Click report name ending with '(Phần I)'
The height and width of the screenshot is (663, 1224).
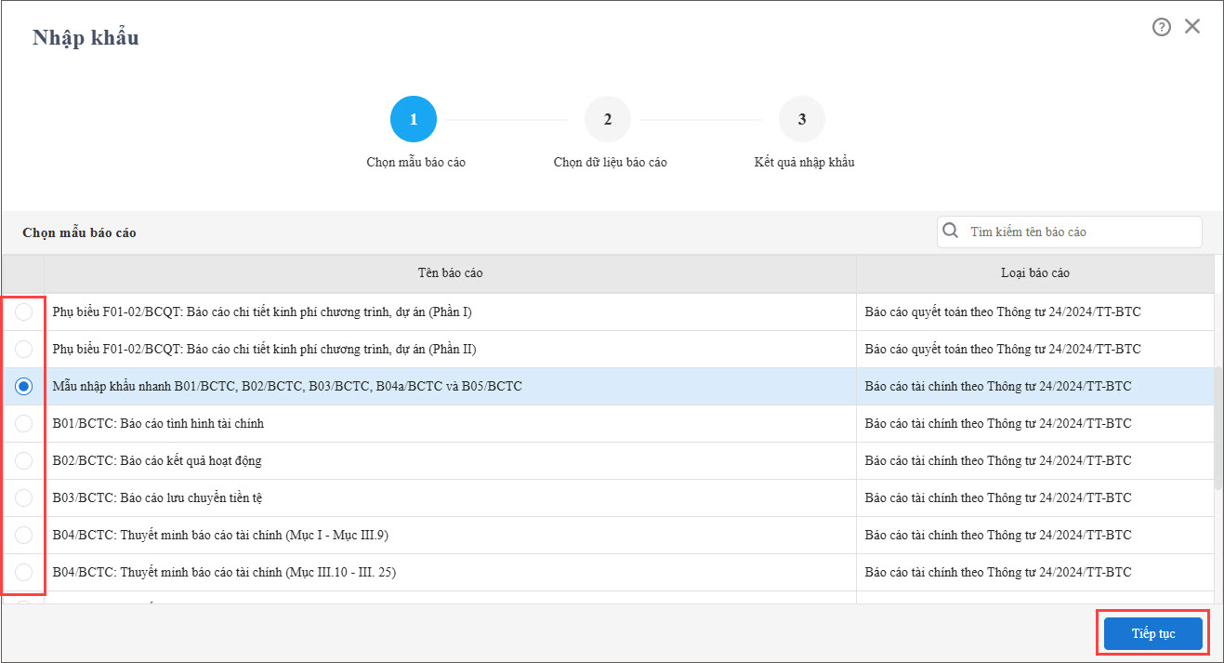(262, 312)
